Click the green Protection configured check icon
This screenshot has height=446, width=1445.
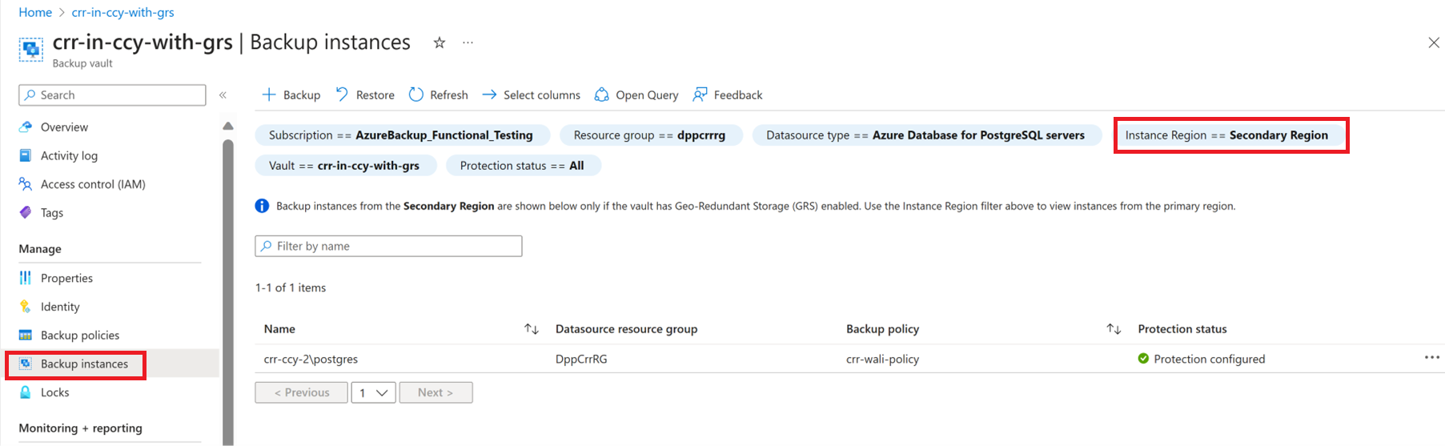click(x=1143, y=359)
